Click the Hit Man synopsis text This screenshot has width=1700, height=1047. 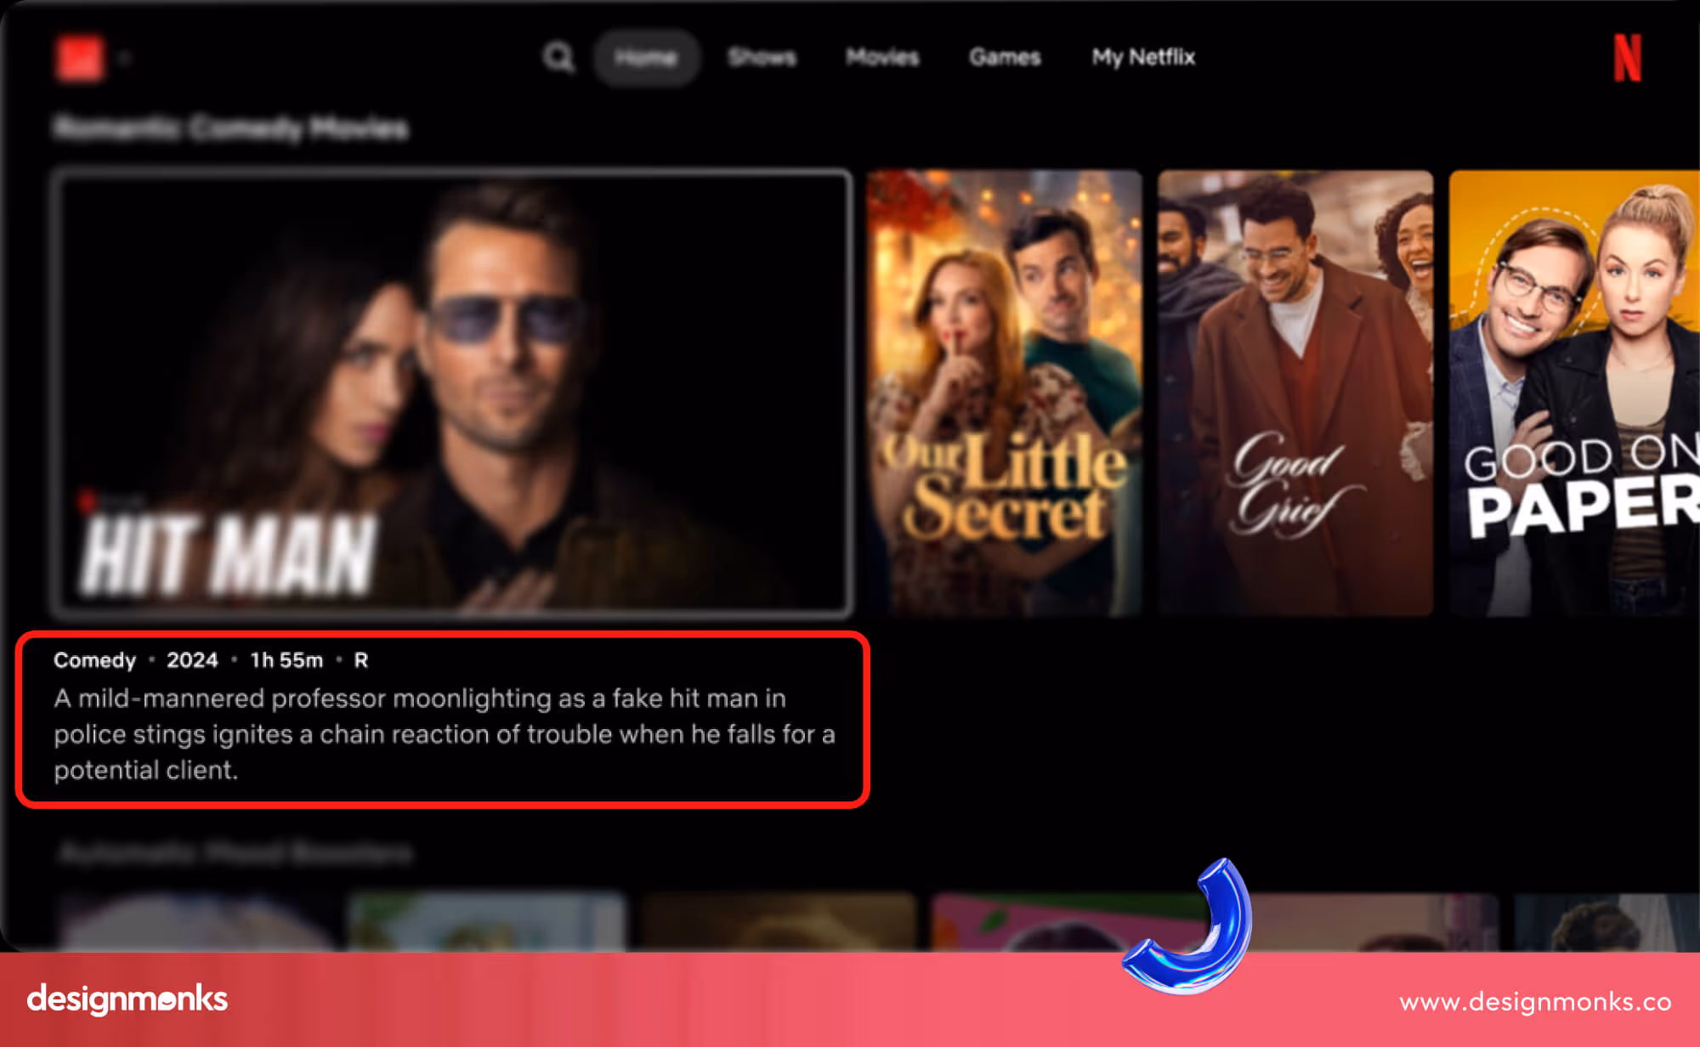coord(444,733)
